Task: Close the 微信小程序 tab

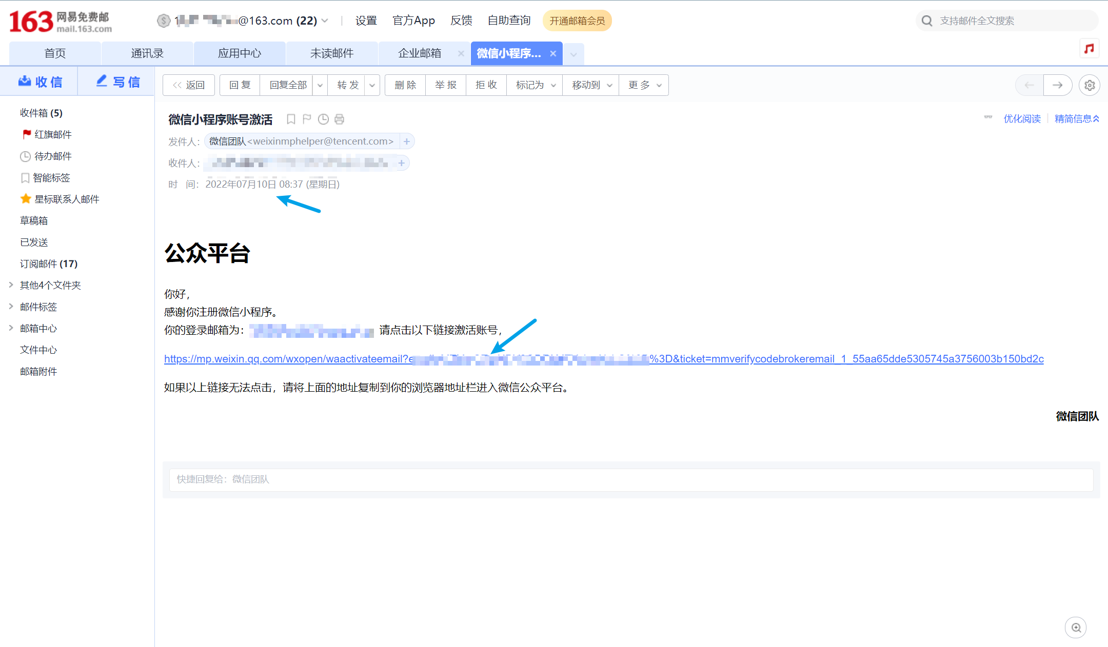Action: [553, 53]
